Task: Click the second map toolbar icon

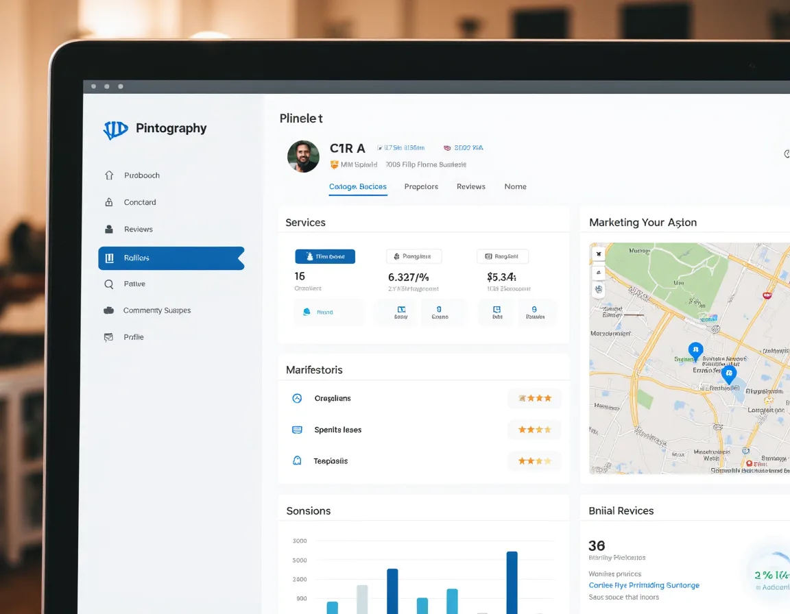Action: [x=599, y=272]
